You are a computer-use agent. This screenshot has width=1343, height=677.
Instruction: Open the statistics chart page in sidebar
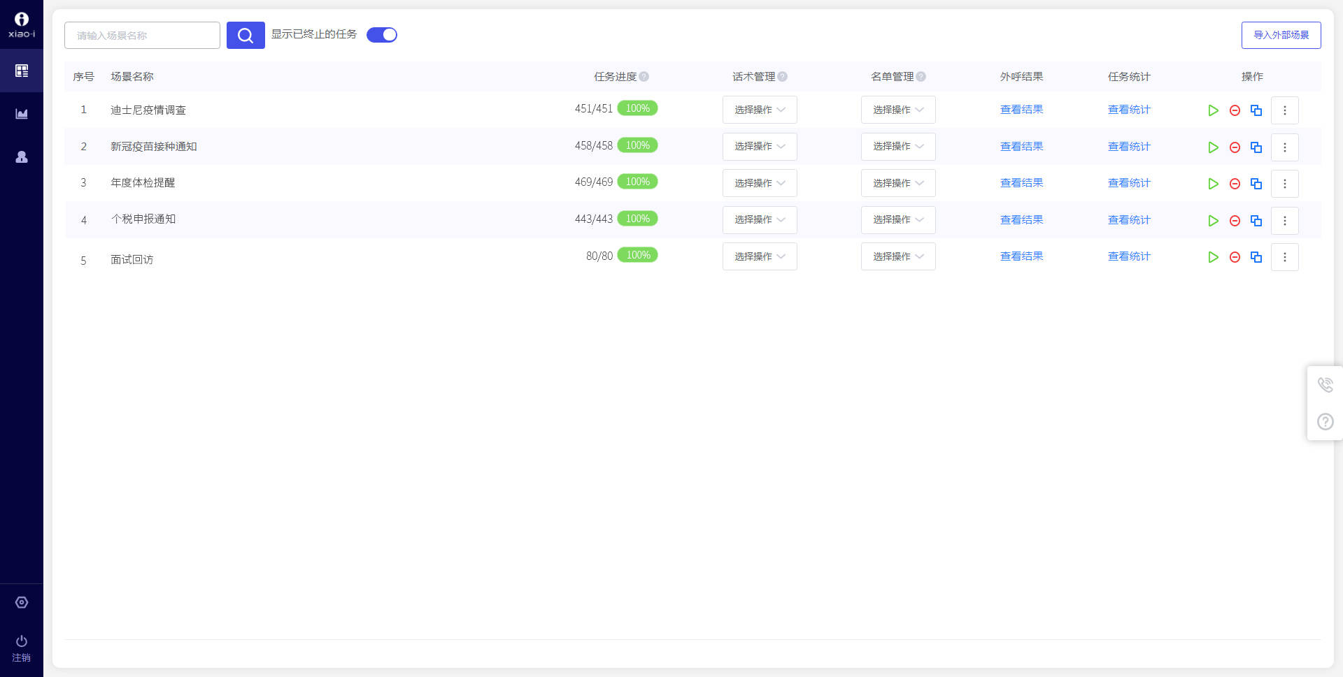click(22, 114)
